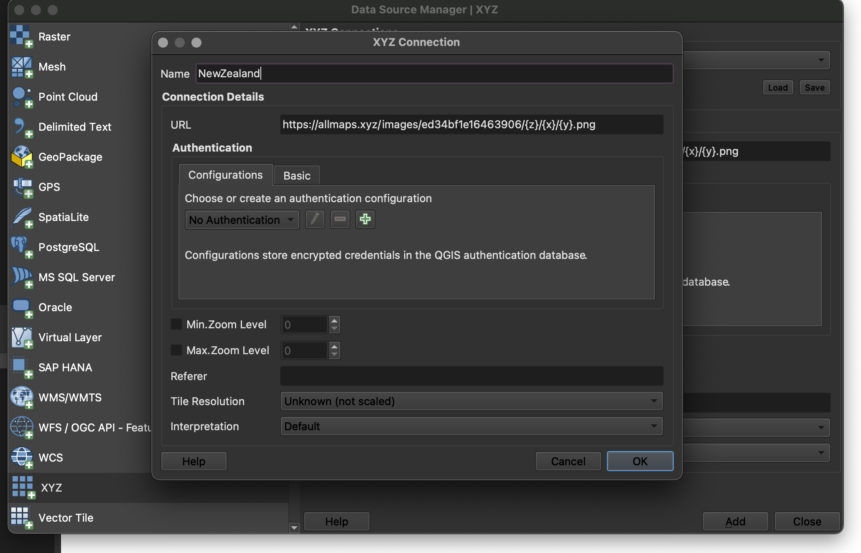Increase Min. Zoom Level with up arrow
This screenshot has height=553, width=861.
[334, 321]
